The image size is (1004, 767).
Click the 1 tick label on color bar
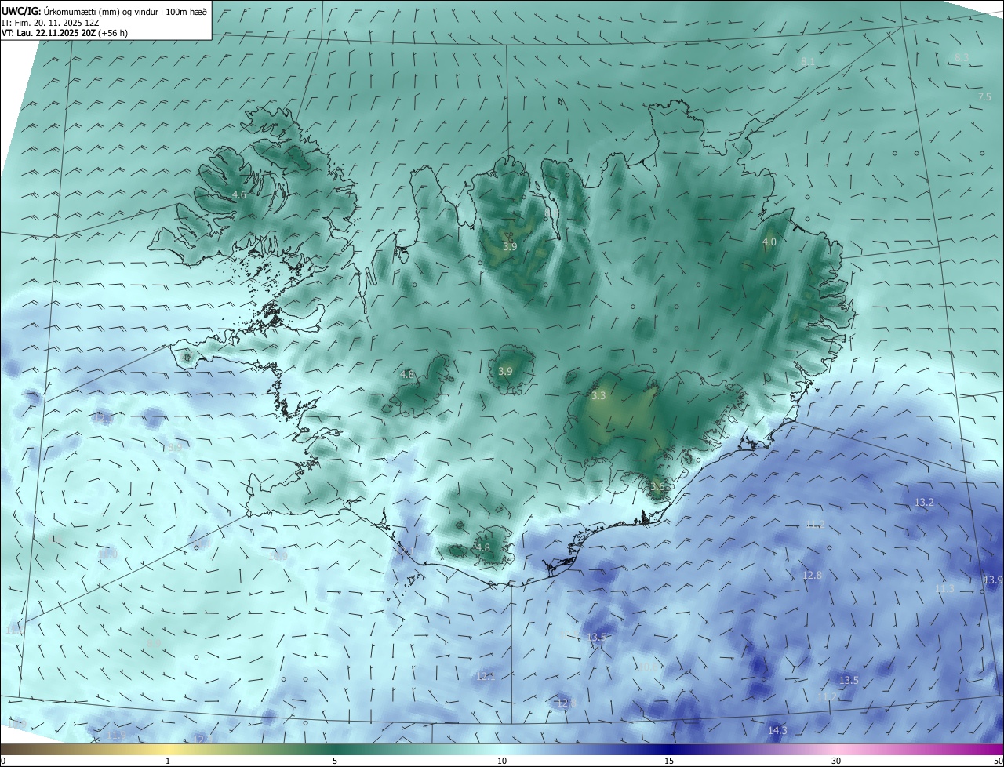click(x=168, y=762)
